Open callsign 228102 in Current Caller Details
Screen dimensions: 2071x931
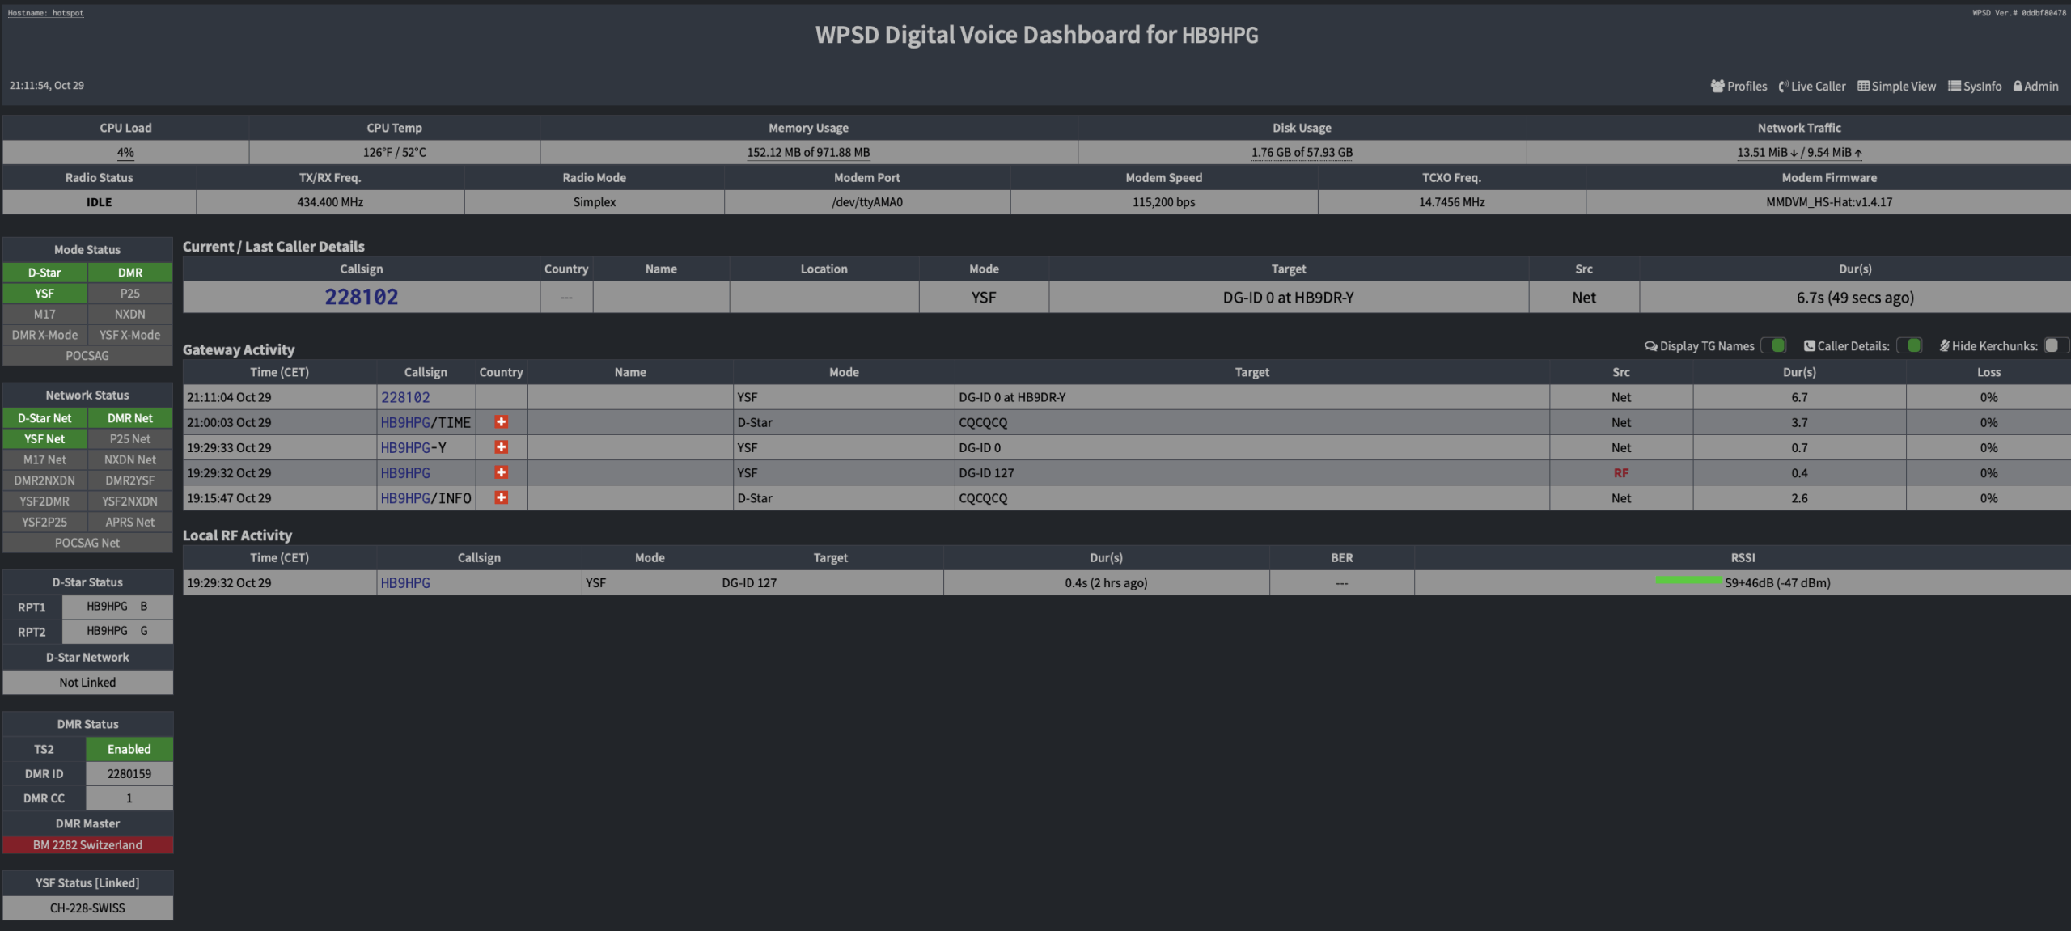point(361,296)
